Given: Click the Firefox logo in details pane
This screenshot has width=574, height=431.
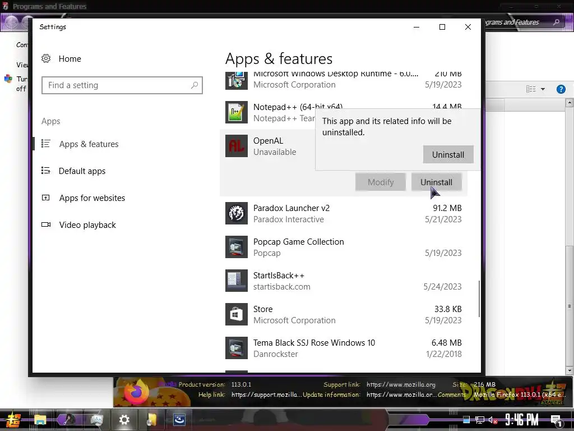Looking at the screenshot, I should pyautogui.click(x=136, y=392).
